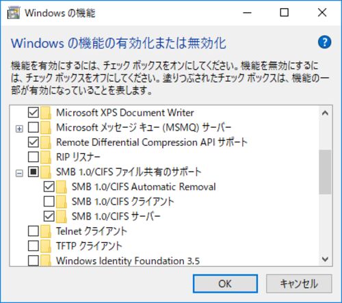Click the folder icon beside Remote Differential Compression API

(46, 142)
